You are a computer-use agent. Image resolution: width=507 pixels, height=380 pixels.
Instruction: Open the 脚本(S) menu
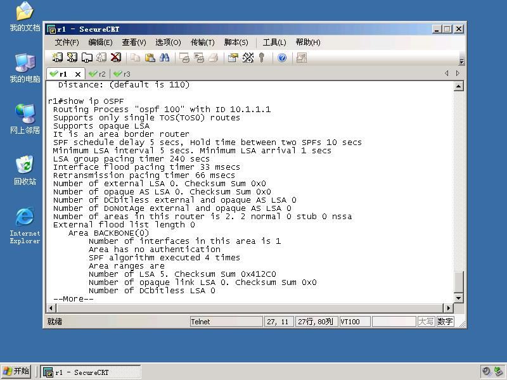[236, 42]
